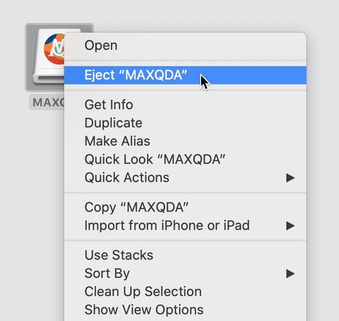Click the MAXQDA circular logo on the disk
Image resolution: width=339 pixels, height=321 pixels.
(54, 49)
